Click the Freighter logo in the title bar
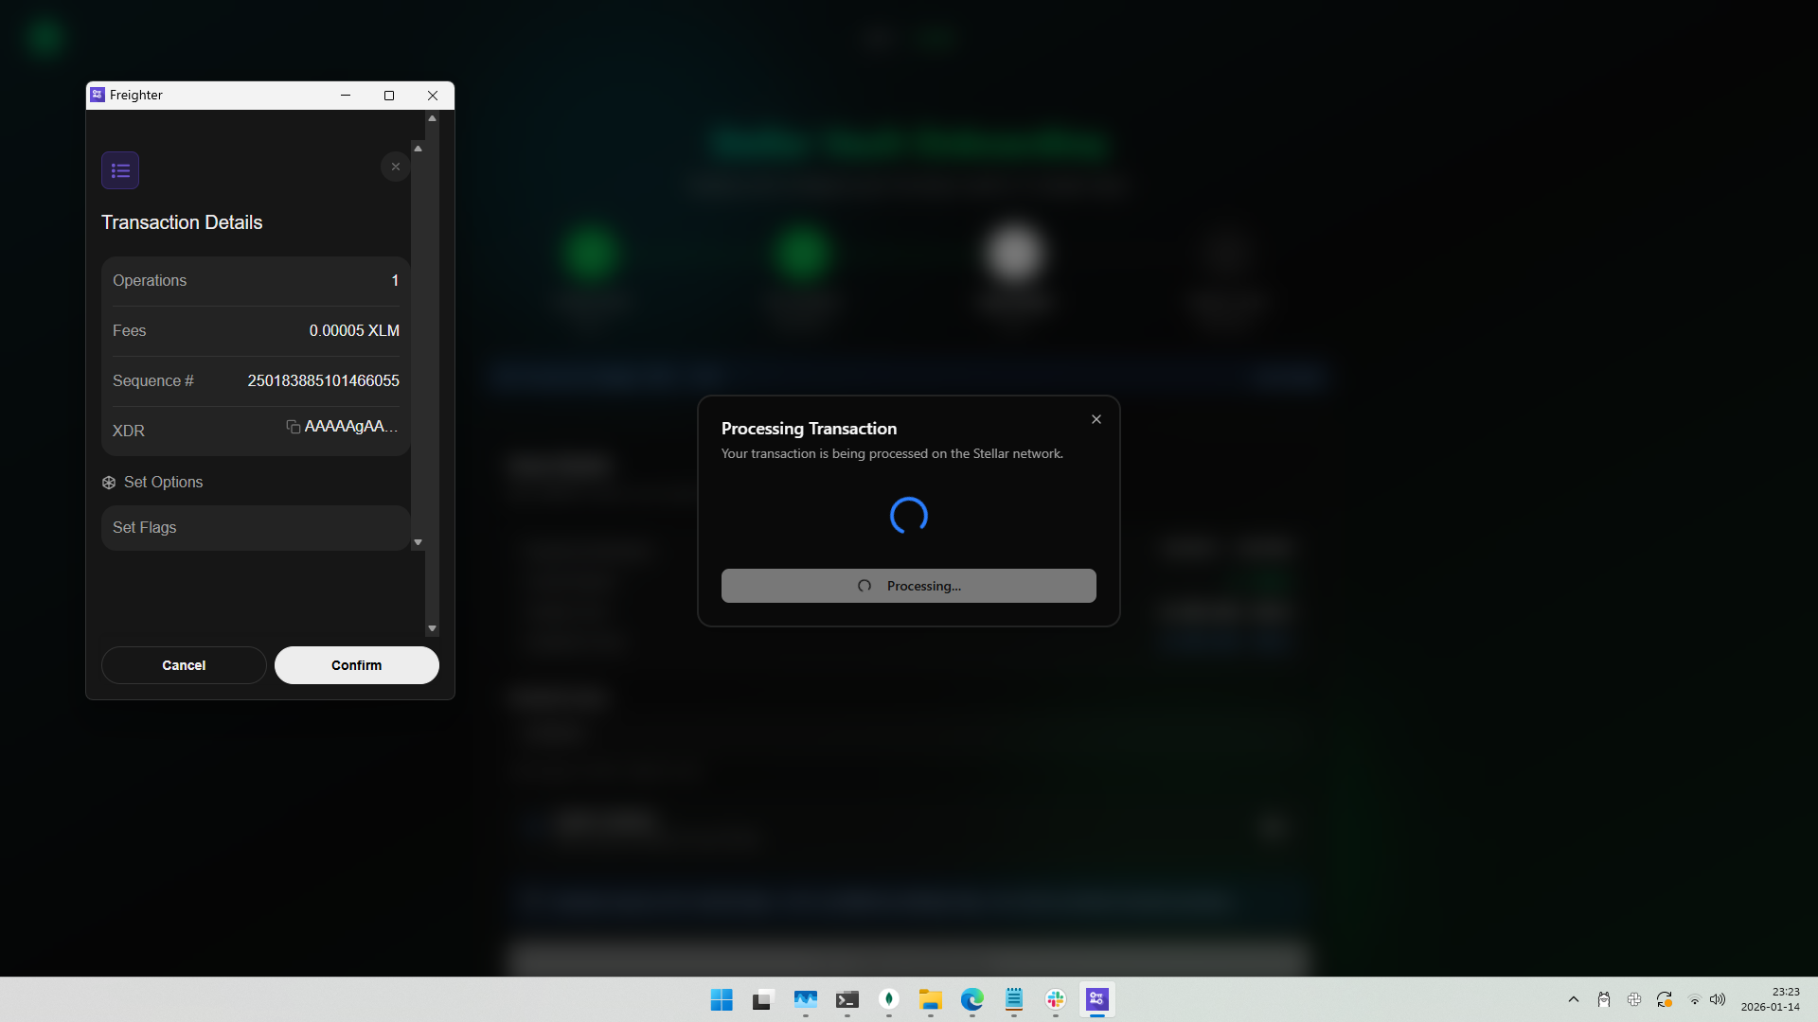 pyautogui.click(x=97, y=95)
